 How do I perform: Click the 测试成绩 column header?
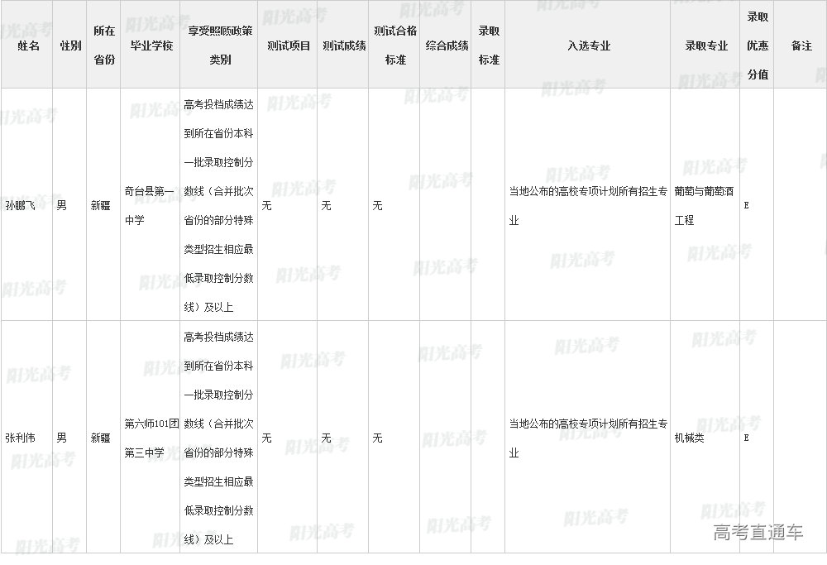click(x=344, y=45)
